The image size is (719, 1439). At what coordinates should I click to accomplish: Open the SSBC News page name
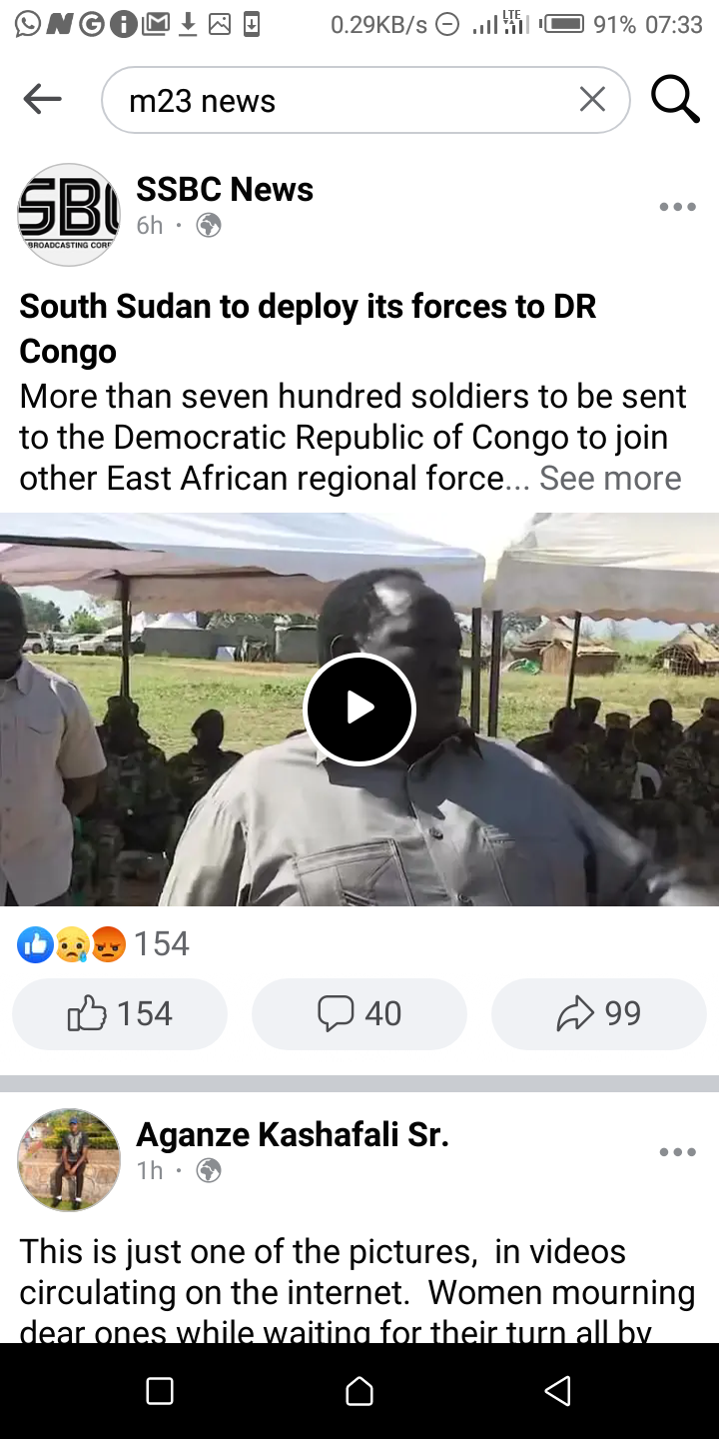[225, 189]
